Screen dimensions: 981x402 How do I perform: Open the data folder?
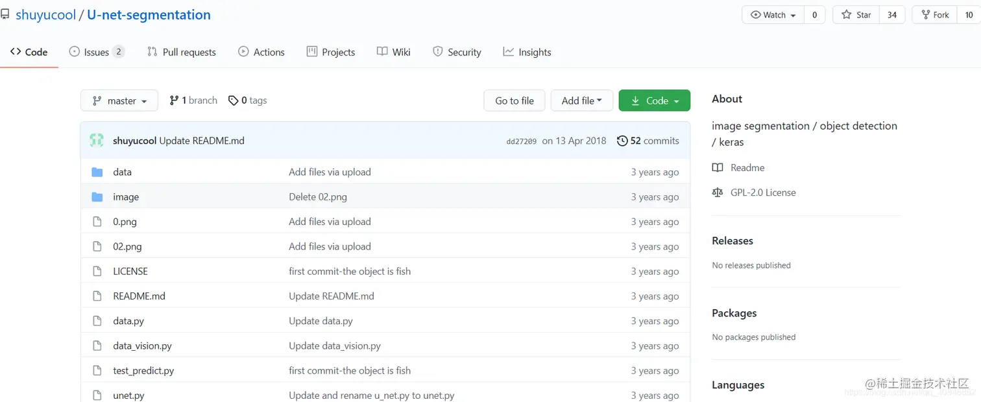122,172
